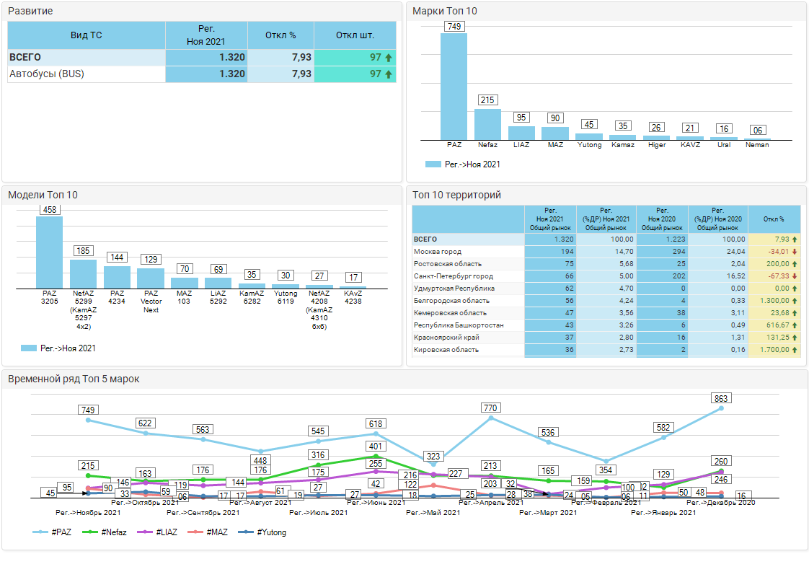Screen dimensions: 809x572
Task: Click green up arrow for Ростовская область
Action: tap(794, 264)
